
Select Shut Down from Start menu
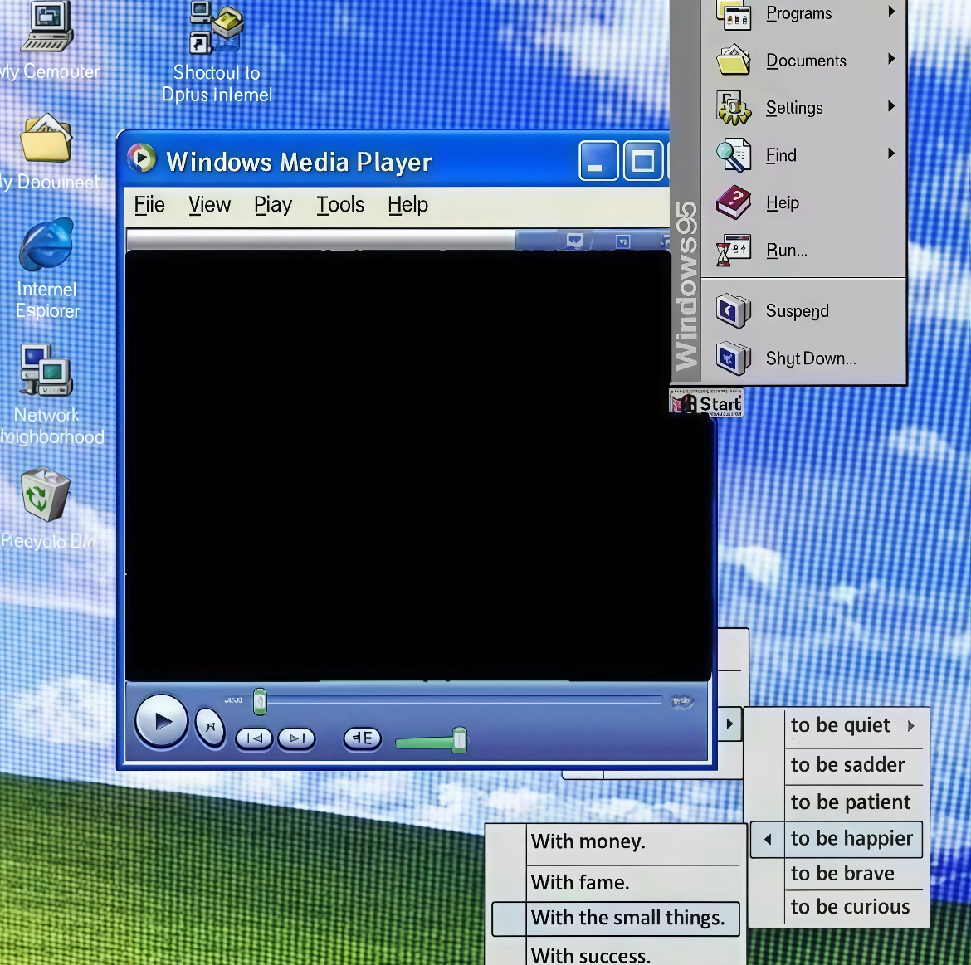coord(809,358)
